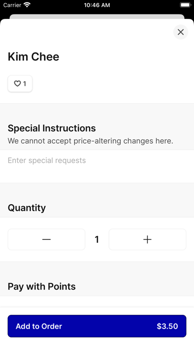Image resolution: width=194 pixels, height=345 pixels.
Task: Tap the like count beside the heart
Action: coord(25,84)
